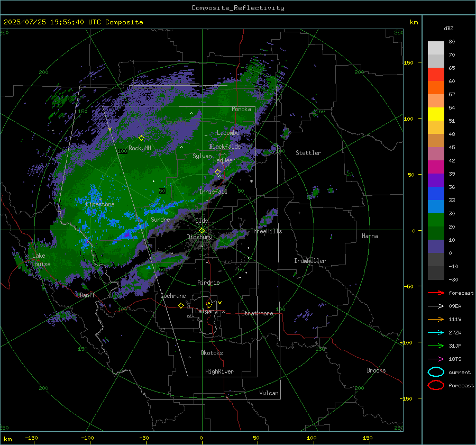Click the red forecast ellipse icon
The height and width of the screenshot is (445, 476).
point(436,385)
